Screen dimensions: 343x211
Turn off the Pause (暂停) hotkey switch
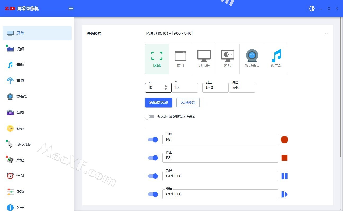coord(153,176)
